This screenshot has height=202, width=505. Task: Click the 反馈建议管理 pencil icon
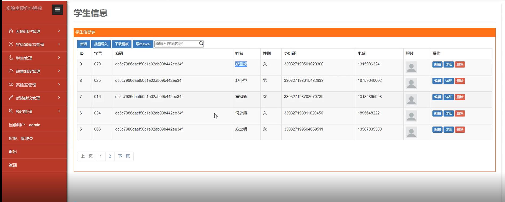tap(11, 98)
